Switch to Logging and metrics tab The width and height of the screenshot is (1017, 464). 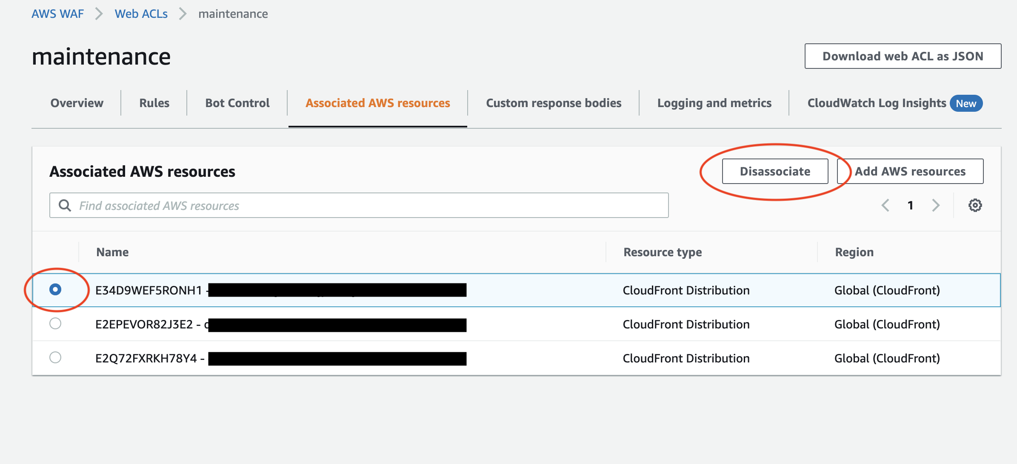pos(714,103)
